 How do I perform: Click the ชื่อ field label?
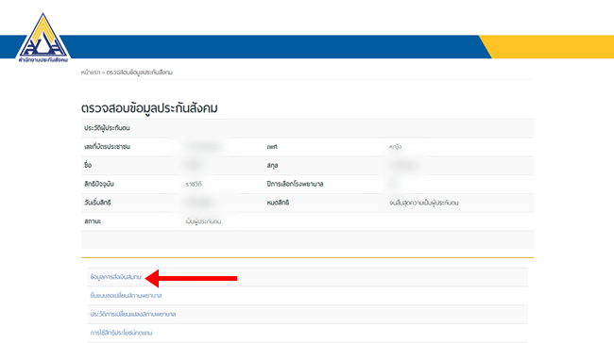[88, 165]
